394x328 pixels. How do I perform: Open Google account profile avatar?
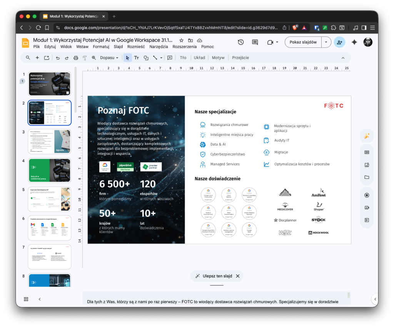click(368, 42)
